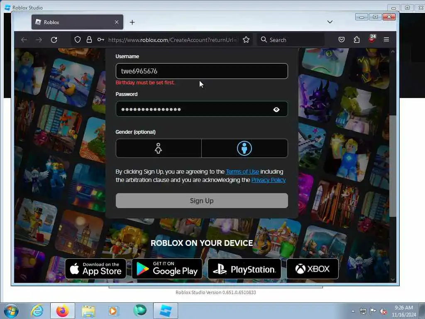Open the Action Center flag icon
Screen dimensions: 425x319
pos(373,311)
